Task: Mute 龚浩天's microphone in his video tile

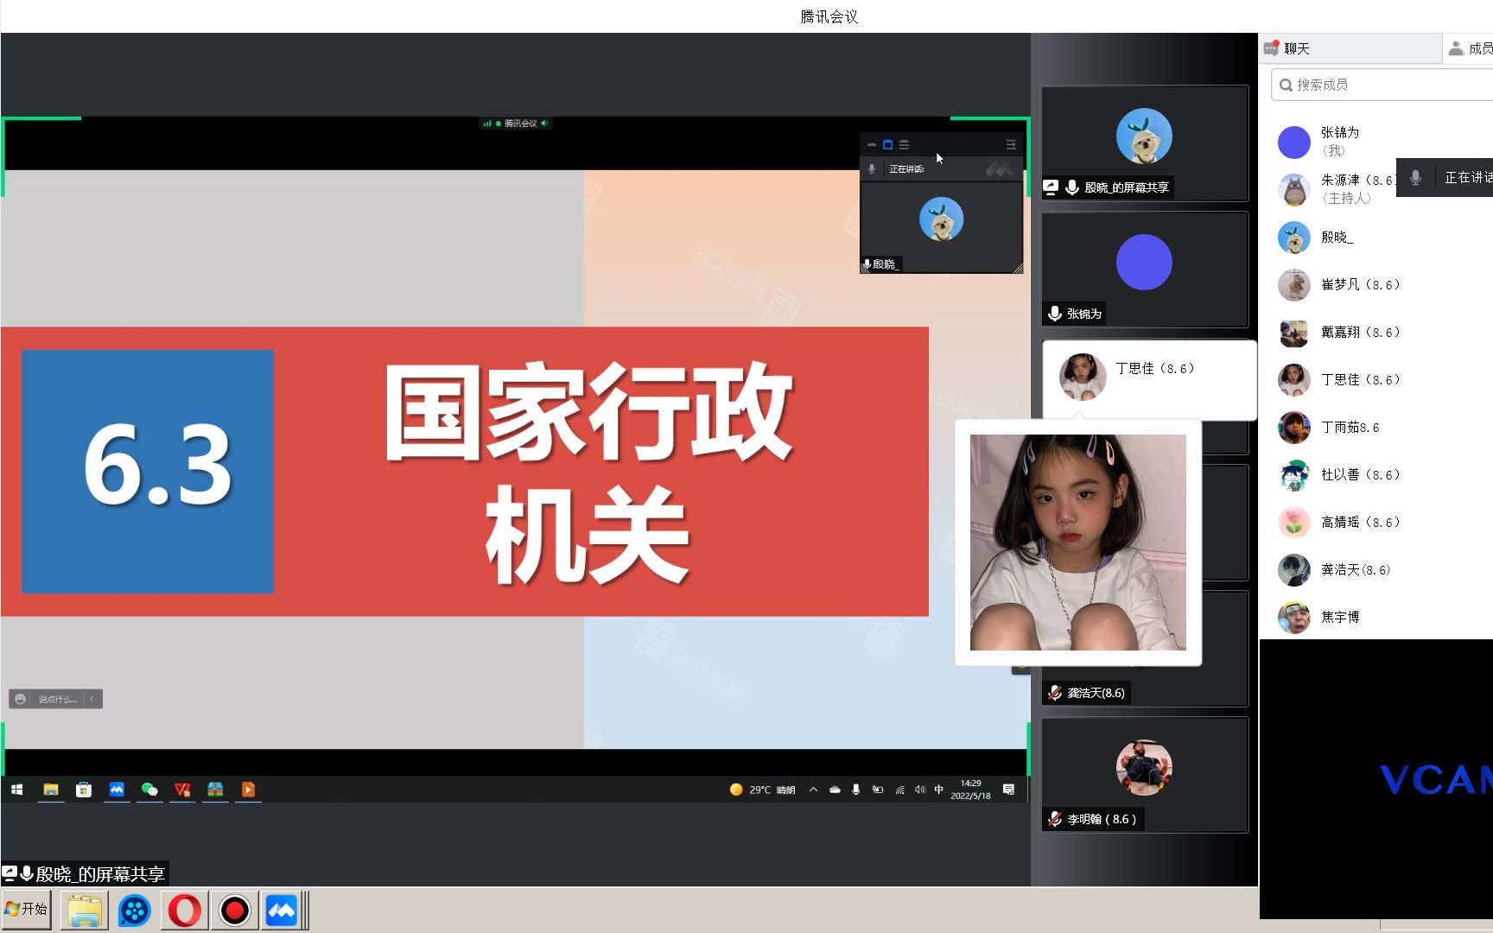Action: point(1052,692)
